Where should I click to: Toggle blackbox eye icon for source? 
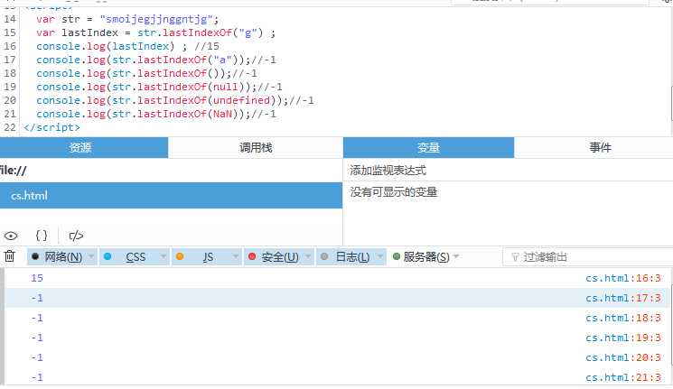point(11,236)
